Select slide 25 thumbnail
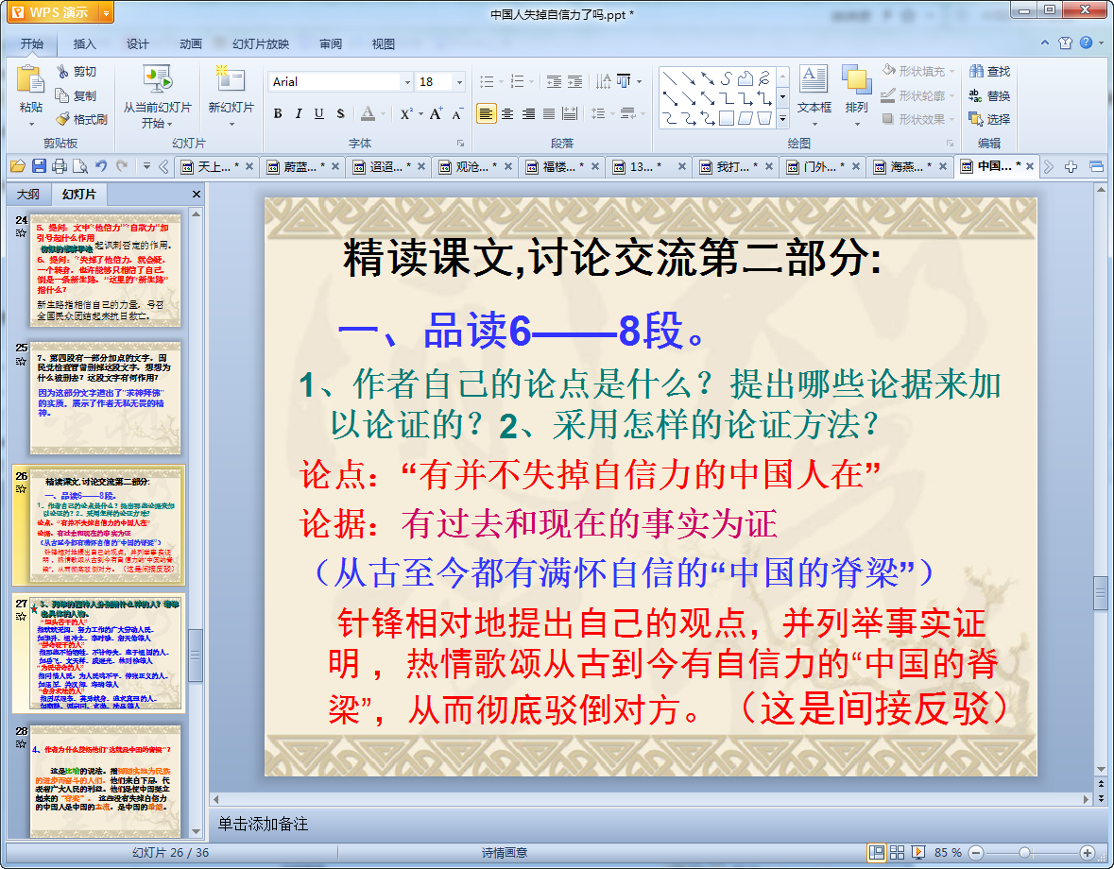 (x=105, y=398)
